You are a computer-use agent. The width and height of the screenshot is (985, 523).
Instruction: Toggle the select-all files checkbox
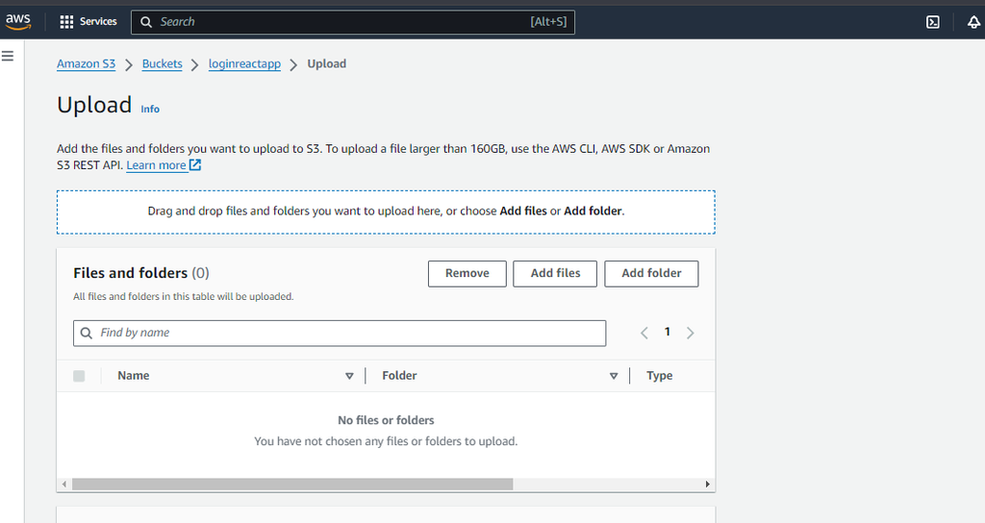click(79, 376)
